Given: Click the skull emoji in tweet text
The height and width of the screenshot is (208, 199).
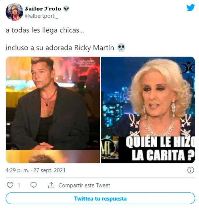Looking at the screenshot, I should pyautogui.click(x=121, y=48).
